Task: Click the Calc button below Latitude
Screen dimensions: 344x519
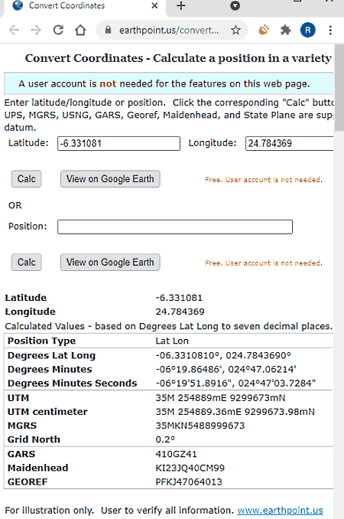Action: [27, 179]
